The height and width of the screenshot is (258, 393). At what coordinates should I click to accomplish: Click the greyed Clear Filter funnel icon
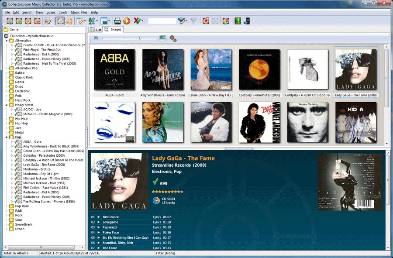tap(193, 21)
